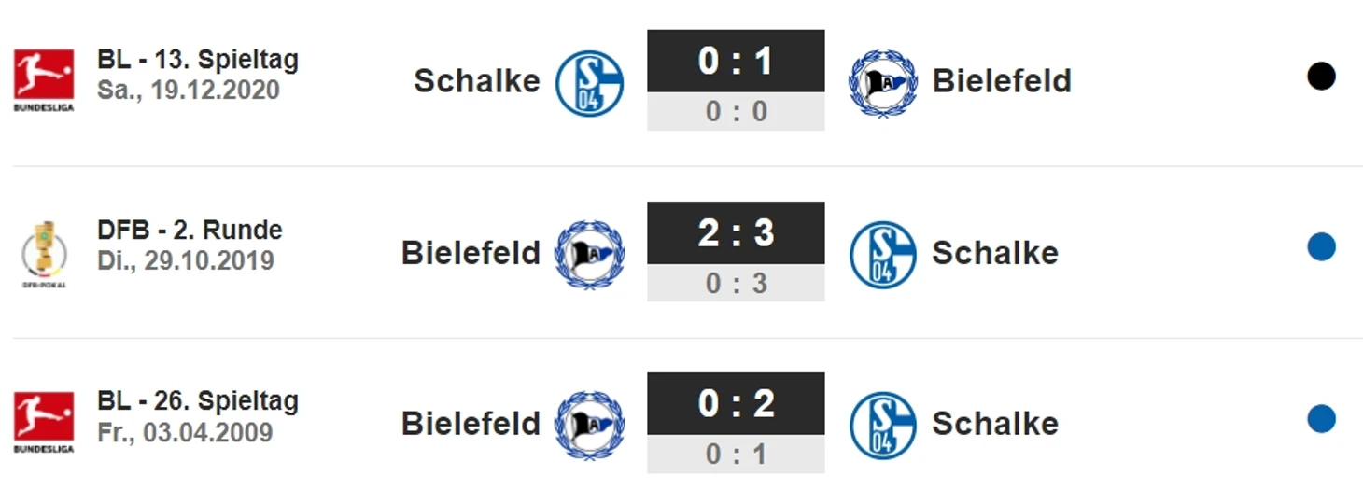
Task: Click Bundesliga logo for 26. Spieltag match
Action: [44, 421]
